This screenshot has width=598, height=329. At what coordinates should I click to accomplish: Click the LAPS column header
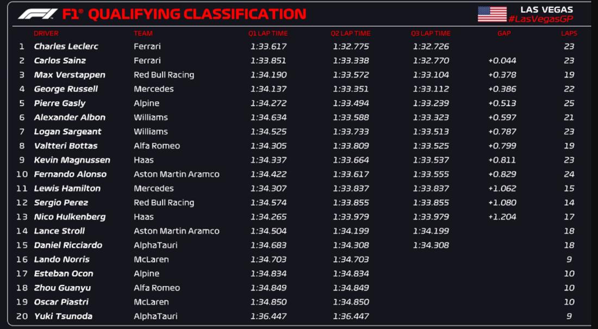569,33
